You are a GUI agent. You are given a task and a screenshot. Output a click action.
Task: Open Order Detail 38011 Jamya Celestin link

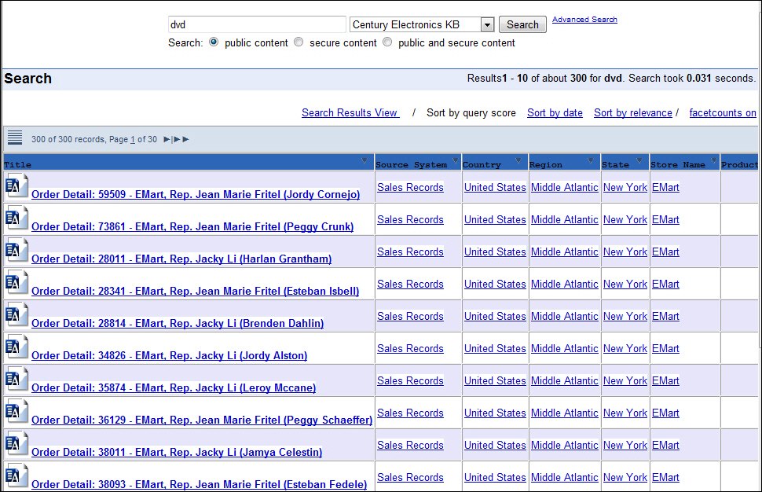point(177,452)
